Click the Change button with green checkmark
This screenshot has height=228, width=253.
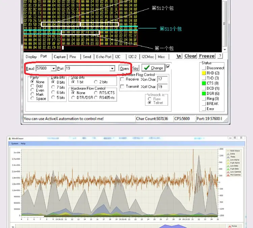153,68
